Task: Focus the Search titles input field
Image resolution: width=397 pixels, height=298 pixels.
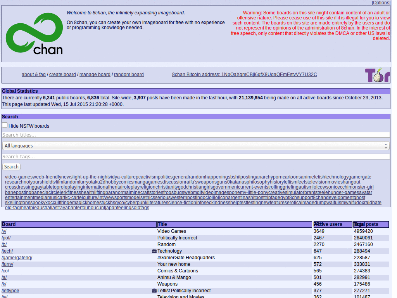Action: pos(196,135)
